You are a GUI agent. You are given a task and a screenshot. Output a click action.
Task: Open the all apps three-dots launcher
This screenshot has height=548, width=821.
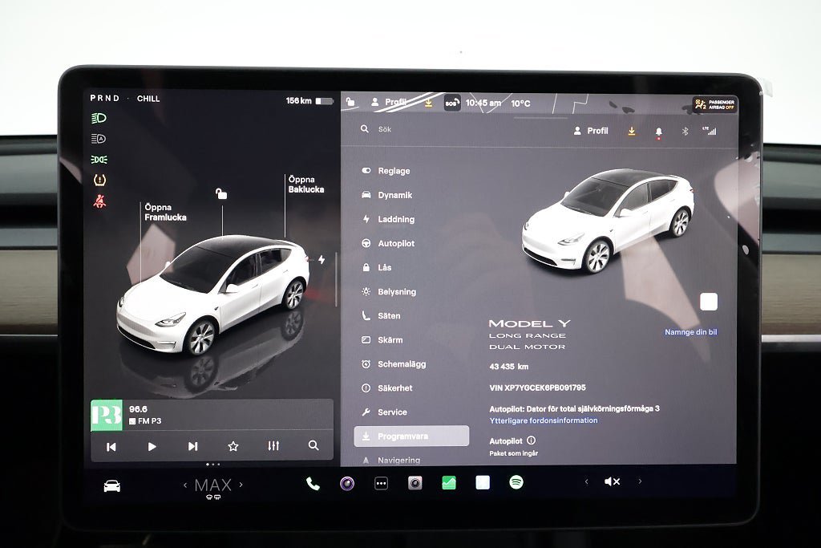click(x=381, y=484)
